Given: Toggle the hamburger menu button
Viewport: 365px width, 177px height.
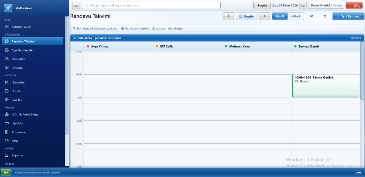Looking at the screenshot, I should click(76, 5).
